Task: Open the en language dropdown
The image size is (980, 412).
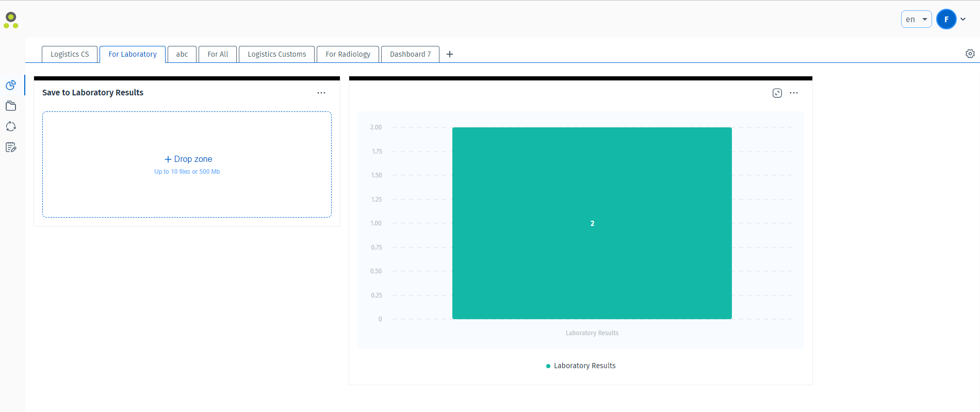Action: click(x=916, y=19)
